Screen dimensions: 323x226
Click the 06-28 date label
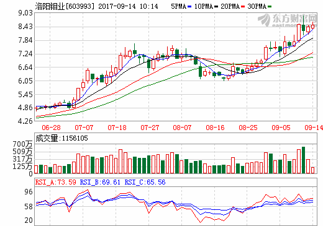pyautogui.click(x=51, y=128)
